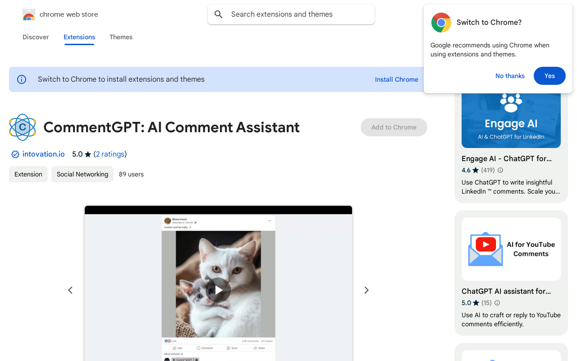Click the Install Chrome link
The image size is (577, 361).
[396, 79]
